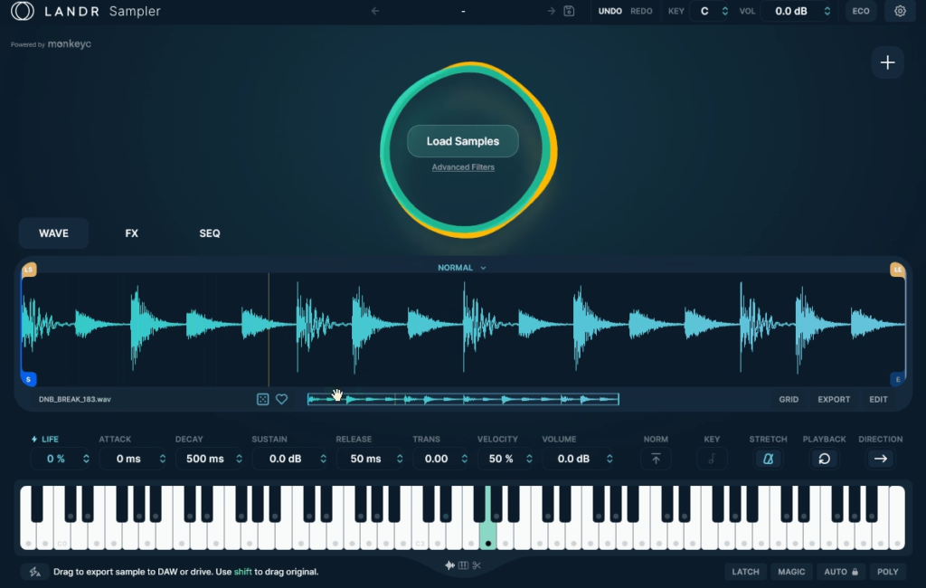Expand the NORMAL mode dropdown
This screenshot has width=926, height=588.
coord(462,268)
